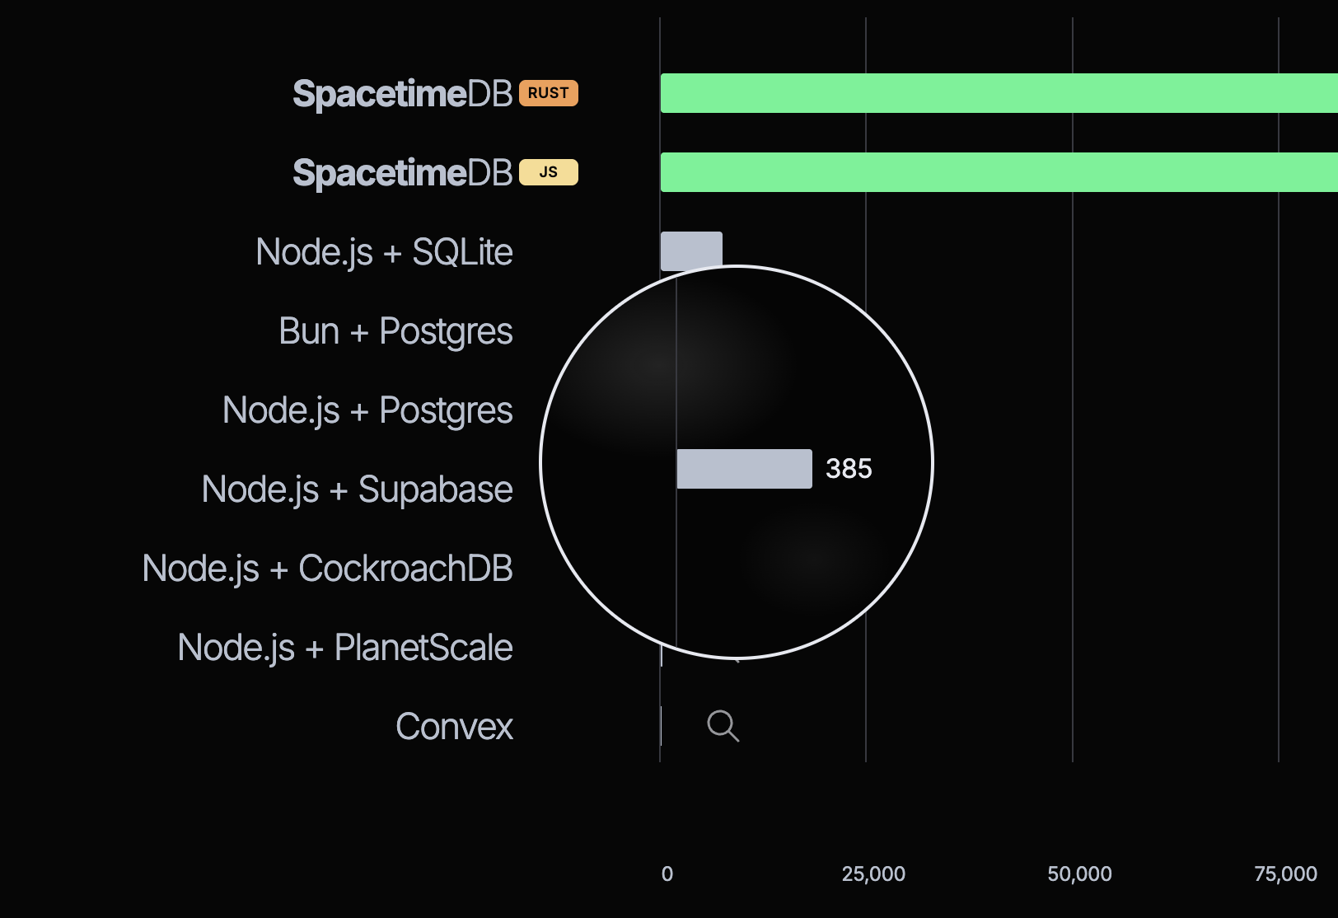Select the SpacetimeDB JS green bar

(x=997, y=172)
